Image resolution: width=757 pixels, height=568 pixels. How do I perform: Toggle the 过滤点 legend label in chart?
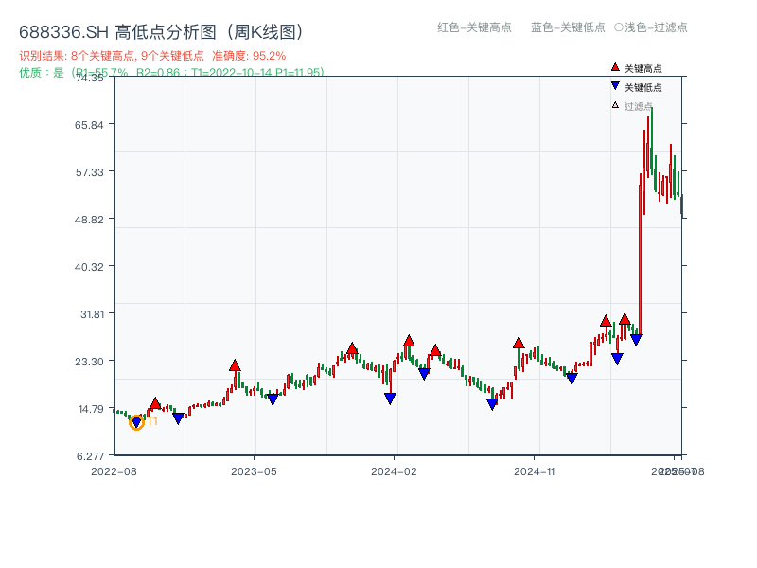638,106
